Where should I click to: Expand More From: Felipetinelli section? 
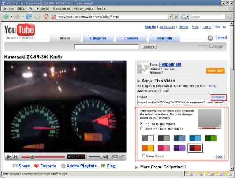click(x=137, y=167)
